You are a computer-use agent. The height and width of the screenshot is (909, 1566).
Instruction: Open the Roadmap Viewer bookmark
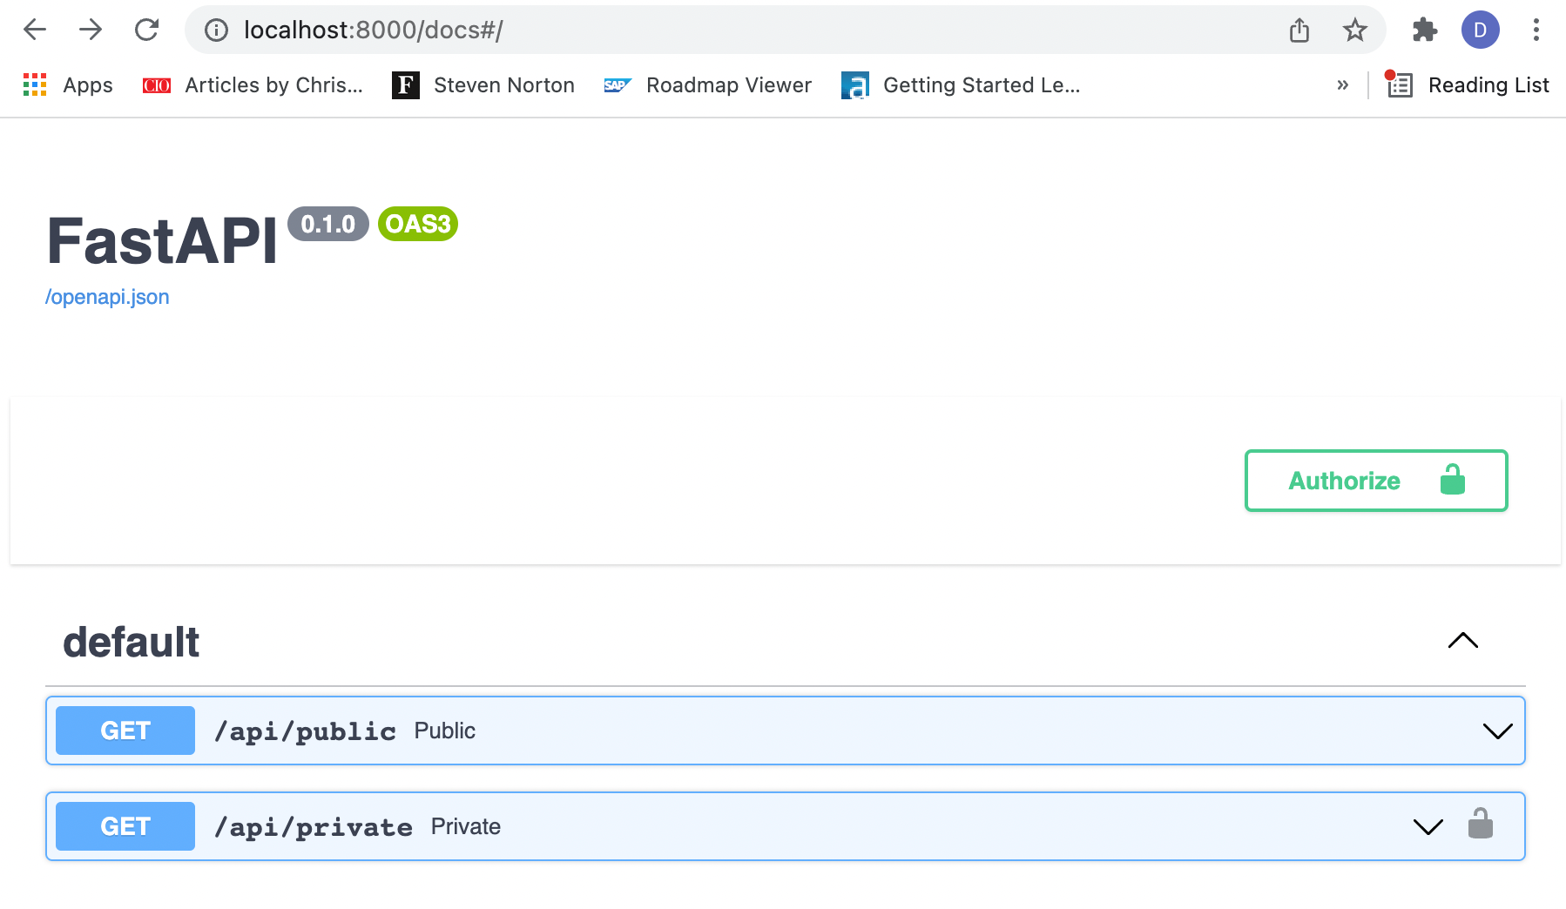point(707,85)
